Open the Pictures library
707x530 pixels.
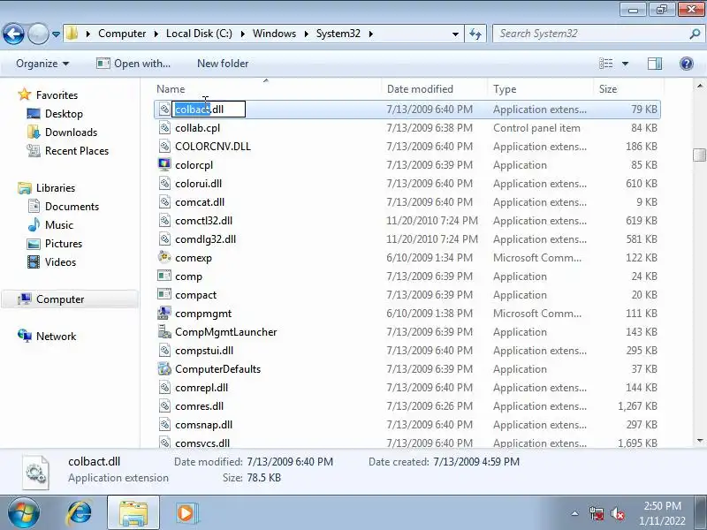click(64, 244)
